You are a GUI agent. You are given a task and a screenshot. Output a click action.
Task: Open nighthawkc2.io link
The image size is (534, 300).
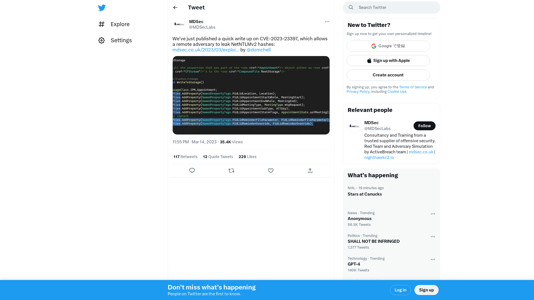[x=379, y=157]
